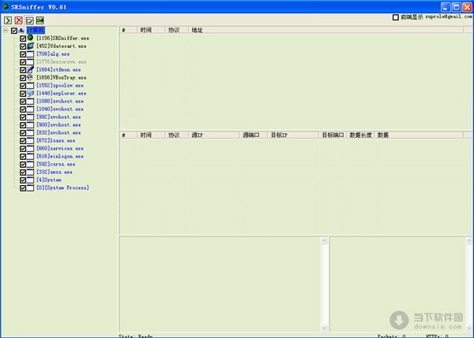Sort upper list by 协议 column
Image resolution: width=474 pixels, height=338 pixels.
pos(176,30)
